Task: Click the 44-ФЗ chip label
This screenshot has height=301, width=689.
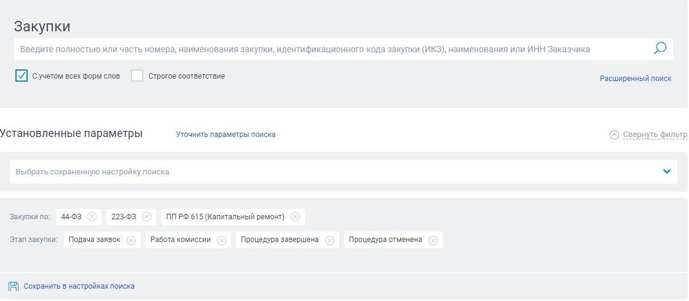Action: 71,217
